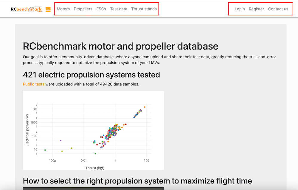Open the Propellers page
Viewport: 298px width, 190px height.
[83, 9]
